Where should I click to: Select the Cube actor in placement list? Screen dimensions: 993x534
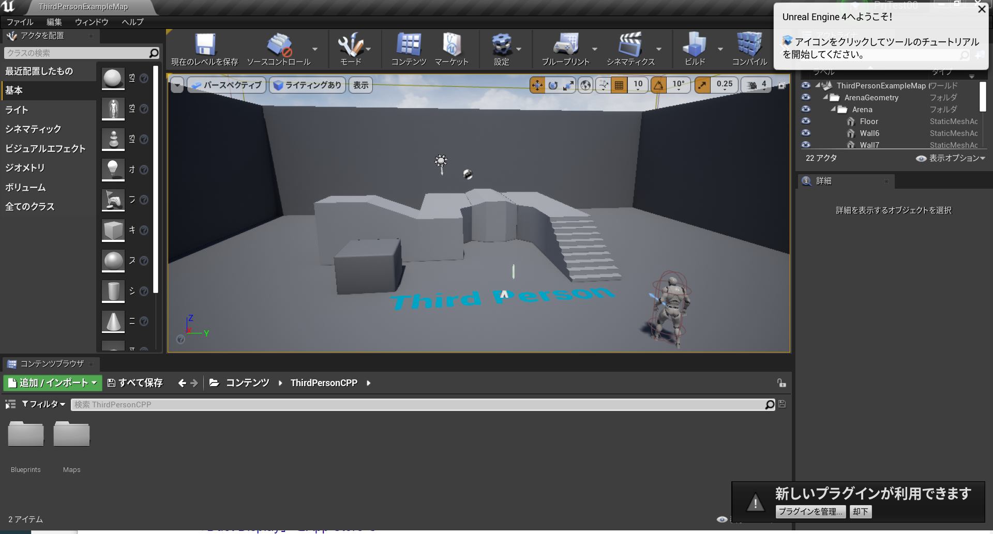coord(113,231)
